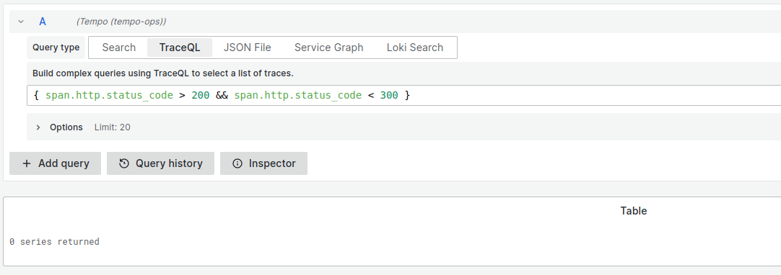Viewport: 781px width, 275px height.
Task: Click the 200 value in query
Action: tap(200, 95)
